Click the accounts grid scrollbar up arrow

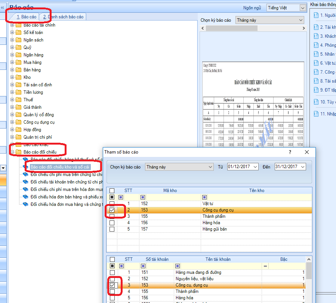point(309,259)
